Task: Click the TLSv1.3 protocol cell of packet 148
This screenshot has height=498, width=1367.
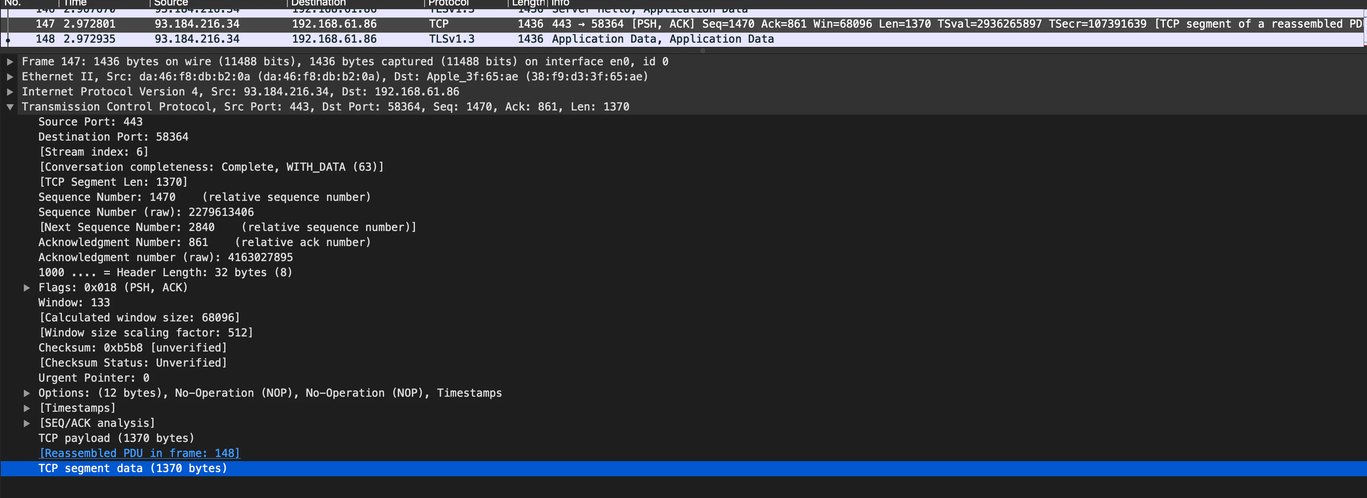Action: point(452,39)
